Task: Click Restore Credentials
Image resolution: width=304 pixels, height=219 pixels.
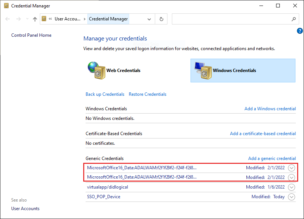Action: pos(147,94)
